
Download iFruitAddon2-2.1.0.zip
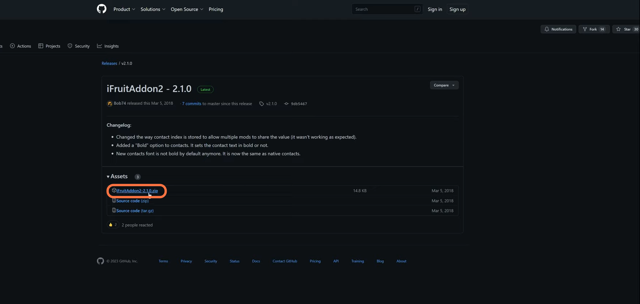137,191
